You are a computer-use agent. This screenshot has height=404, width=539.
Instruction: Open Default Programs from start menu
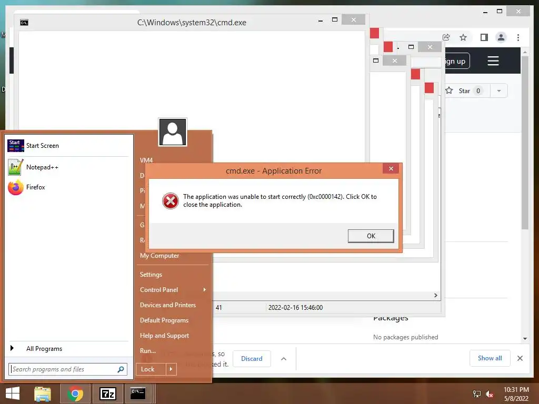point(164,320)
